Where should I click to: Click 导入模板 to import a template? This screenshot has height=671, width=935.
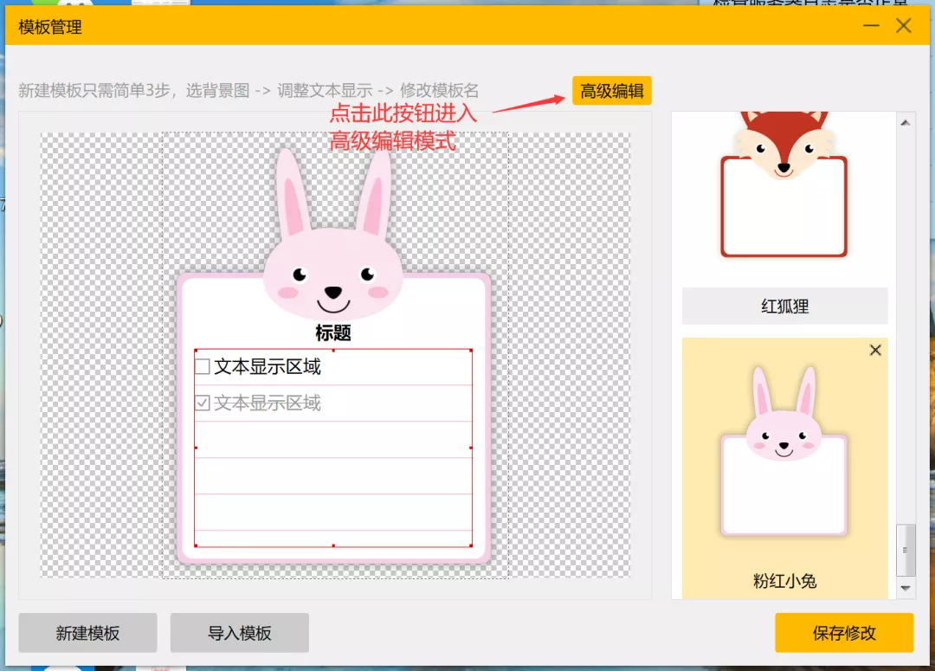coord(240,633)
